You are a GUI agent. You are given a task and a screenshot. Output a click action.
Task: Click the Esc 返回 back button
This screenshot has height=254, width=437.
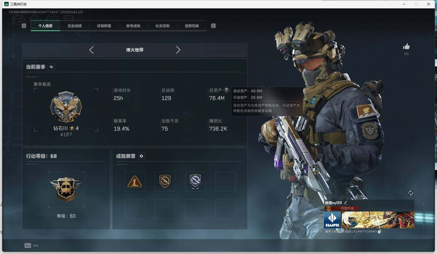[31, 246]
